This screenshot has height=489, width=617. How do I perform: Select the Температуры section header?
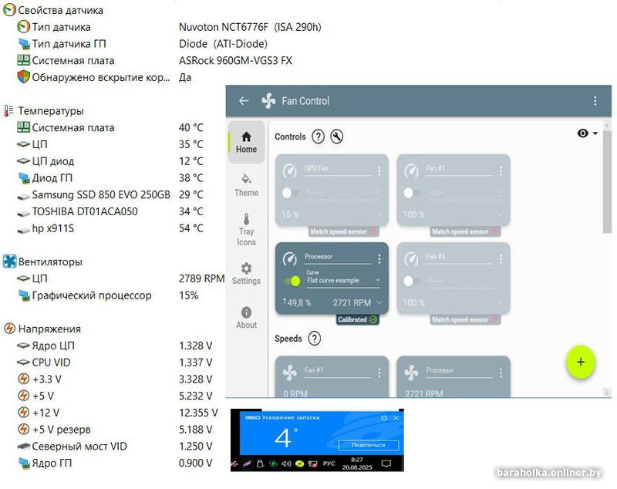pyautogui.click(x=44, y=111)
